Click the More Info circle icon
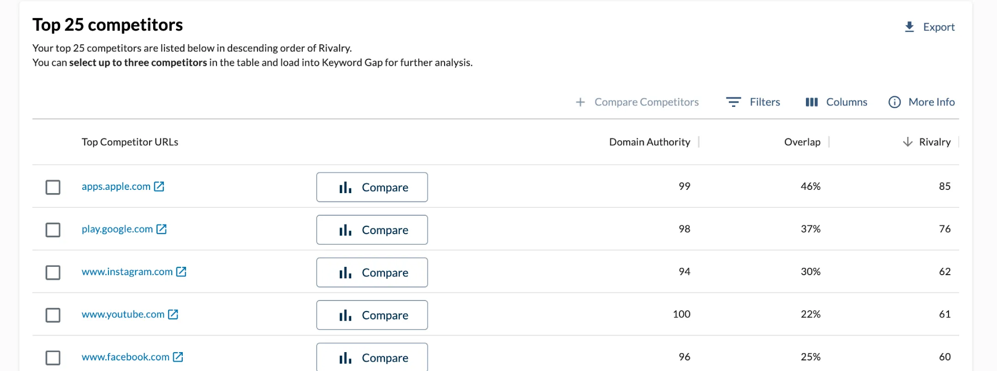The width and height of the screenshot is (997, 371). pyautogui.click(x=895, y=102)
